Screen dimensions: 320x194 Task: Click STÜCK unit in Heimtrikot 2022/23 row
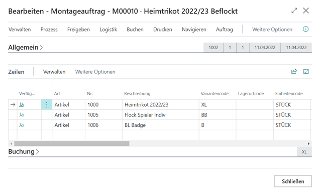pos(292,105)
